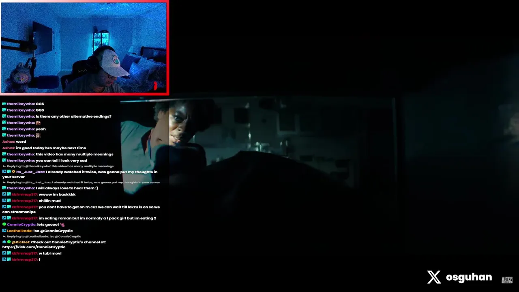Click the emote below the alternative endings message
519x292 pixels.
tap(38, 122)
